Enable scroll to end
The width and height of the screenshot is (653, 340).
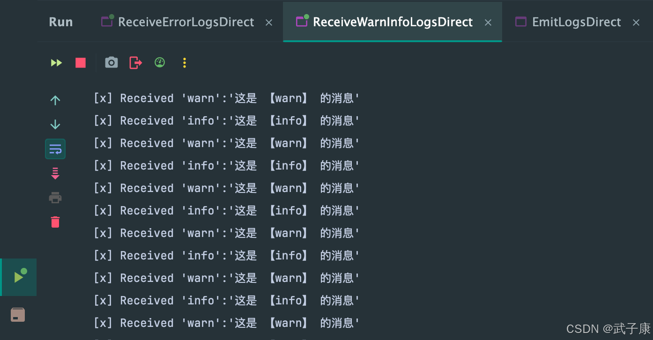pos(55,173)
